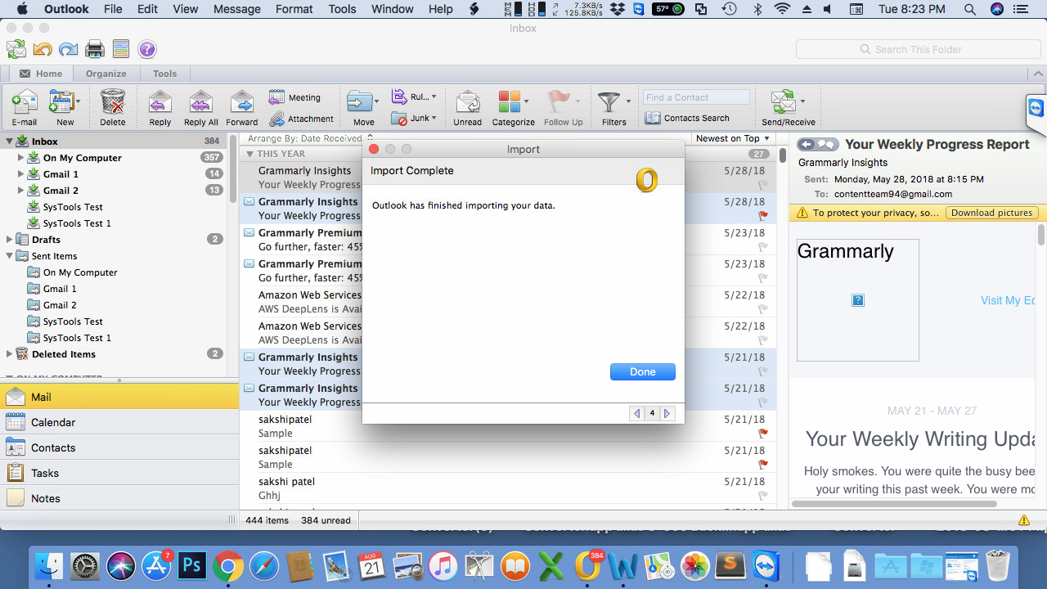Open the purple Help icon
1047x589 pixels.
pos(146,50)
